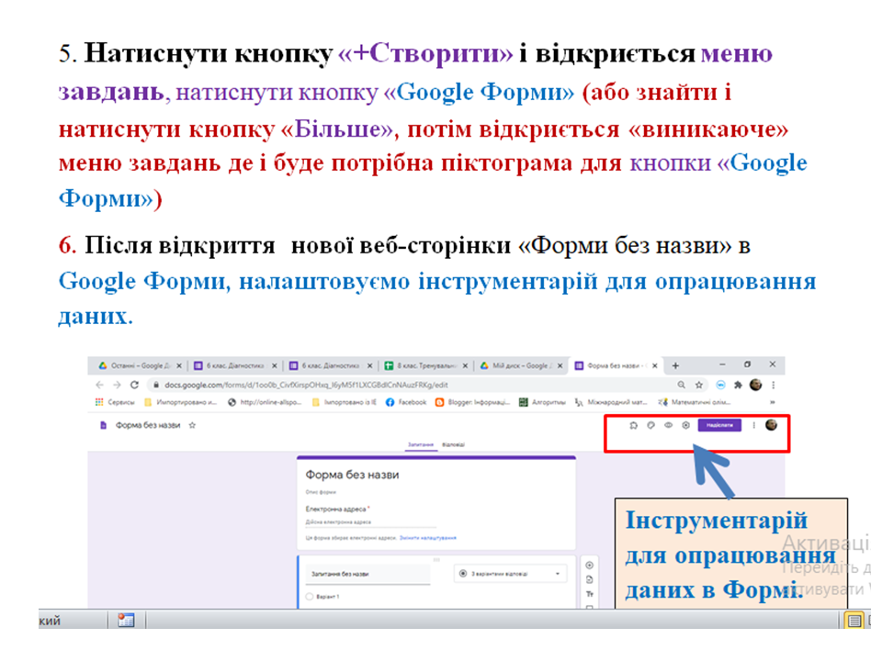Switch to the Відповіді tab
This screenshot has width=882, height=661.
[453, 444]
